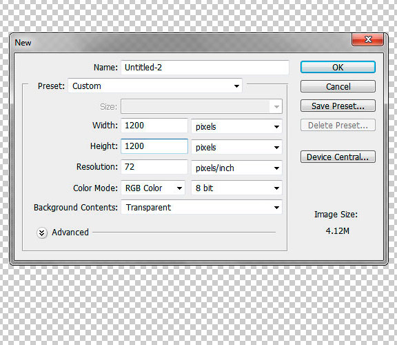Screen dimensions: 397x345
Task: Click the OK button
Action: 338,67
